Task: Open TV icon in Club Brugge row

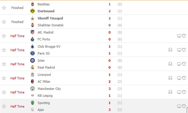Action: click(179, 50)
